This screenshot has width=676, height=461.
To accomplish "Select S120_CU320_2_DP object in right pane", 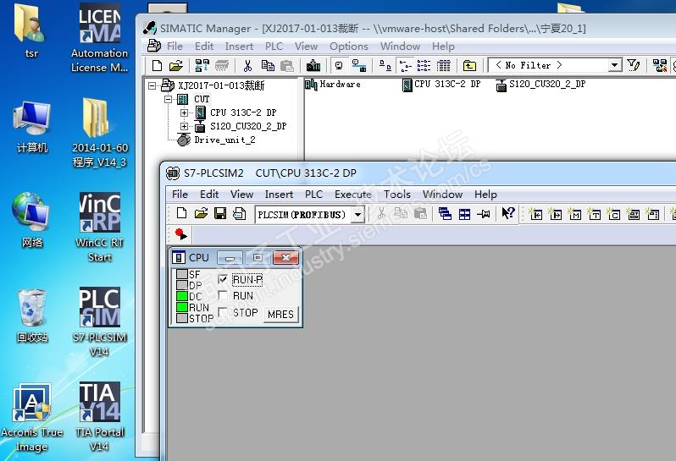I will 540,84.
